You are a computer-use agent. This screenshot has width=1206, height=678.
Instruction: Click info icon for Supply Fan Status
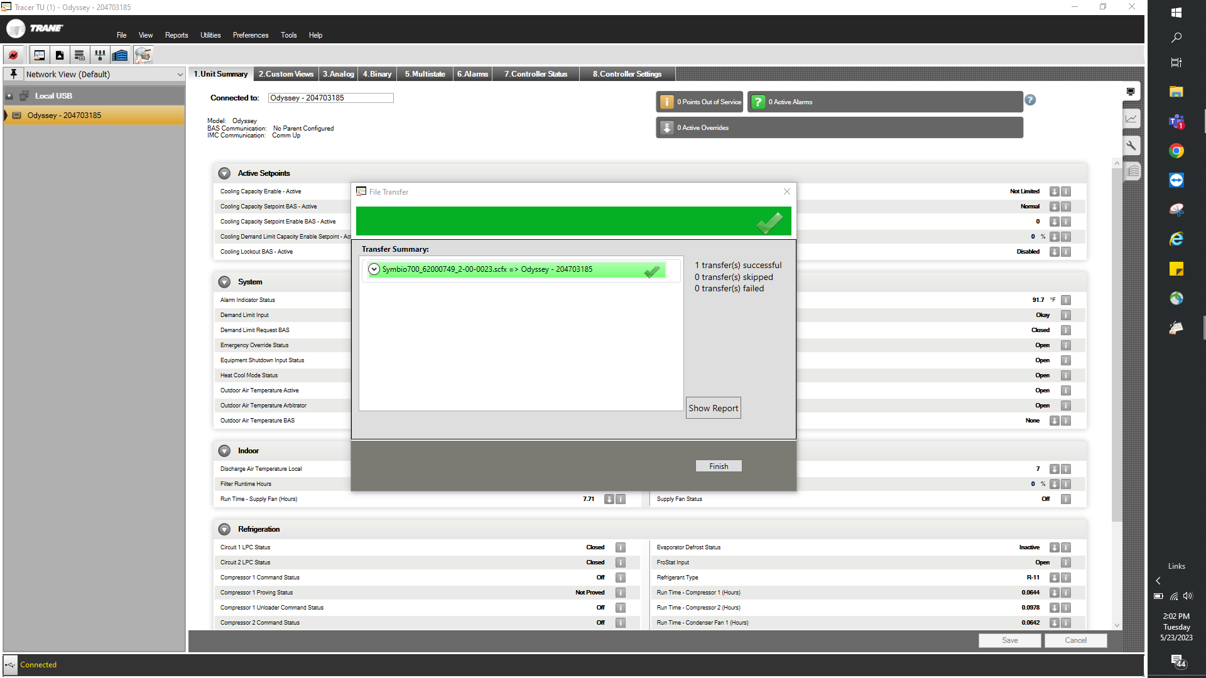[x=1066, y=499]
